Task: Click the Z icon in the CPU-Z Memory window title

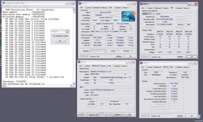Action: 141,63
